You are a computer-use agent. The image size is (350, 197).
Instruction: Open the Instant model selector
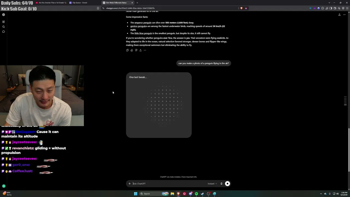(212, 184)
